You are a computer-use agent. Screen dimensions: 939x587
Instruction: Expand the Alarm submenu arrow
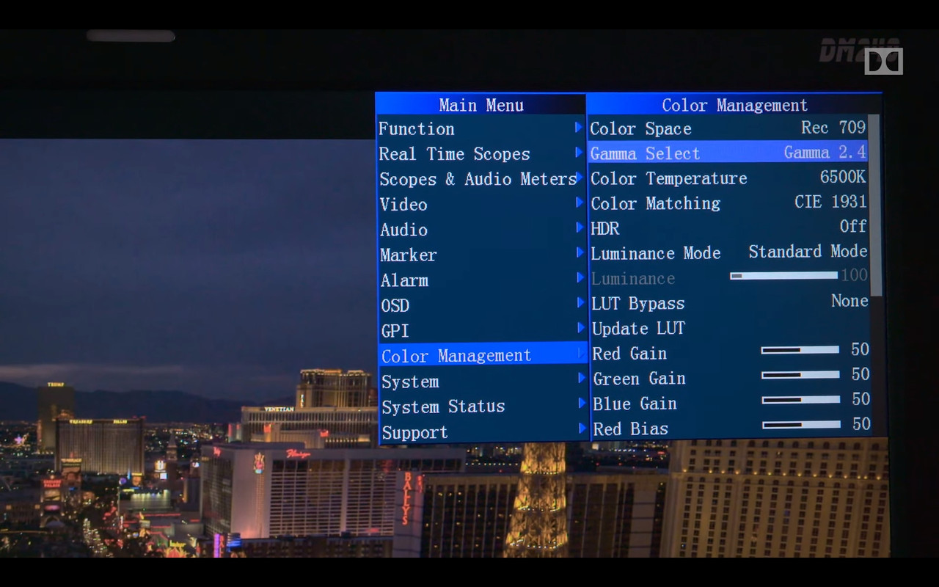click(x=579, y=278)
